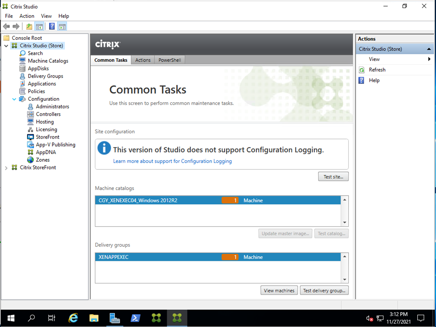436x327 pixels.
Task: Click Delivery groups list scroll down arrow
Action: click(x=345, y=280)
